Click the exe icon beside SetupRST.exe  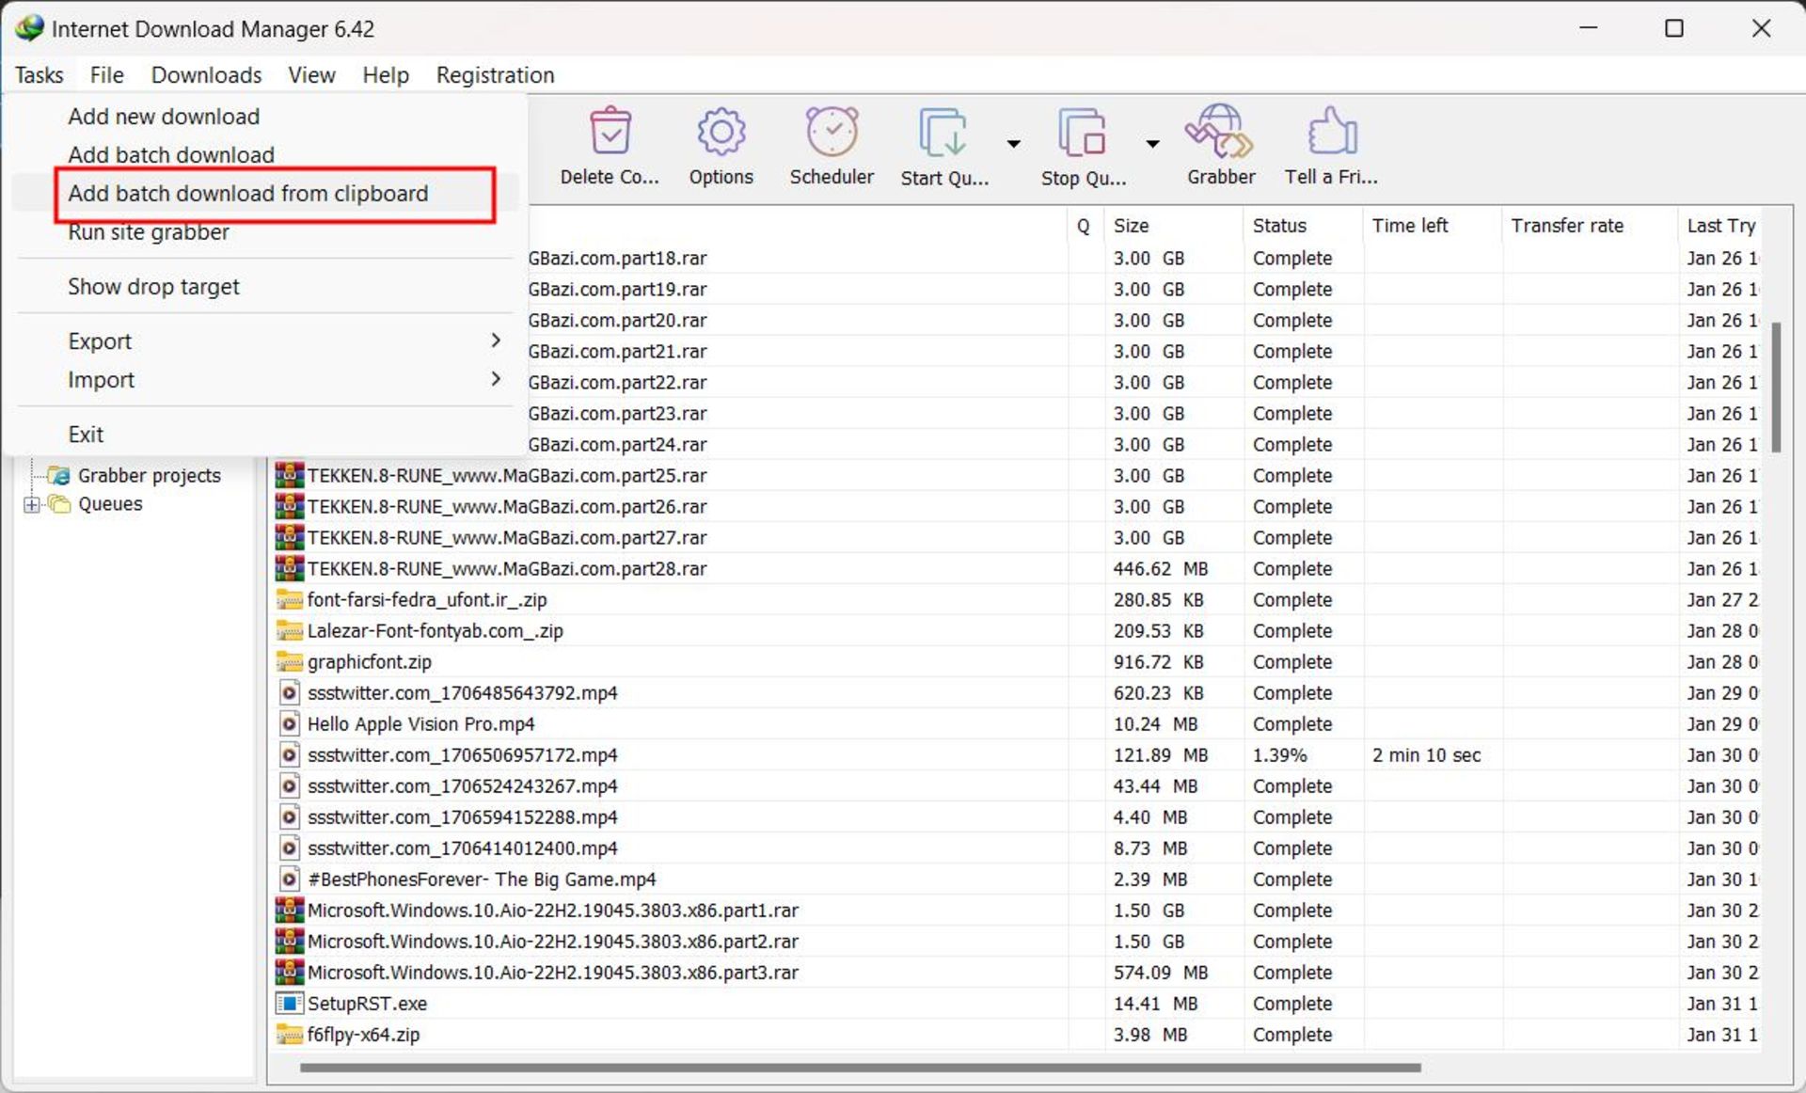[289, 1003]
